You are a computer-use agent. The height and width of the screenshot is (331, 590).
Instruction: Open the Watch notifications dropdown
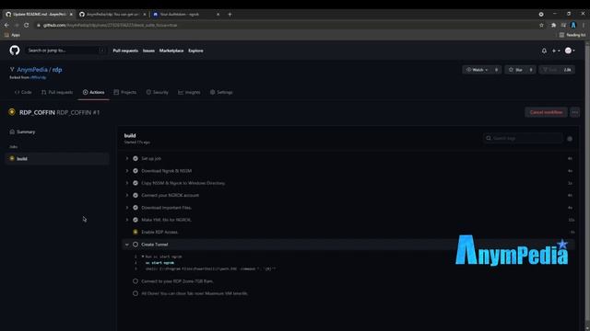[477, 70]
